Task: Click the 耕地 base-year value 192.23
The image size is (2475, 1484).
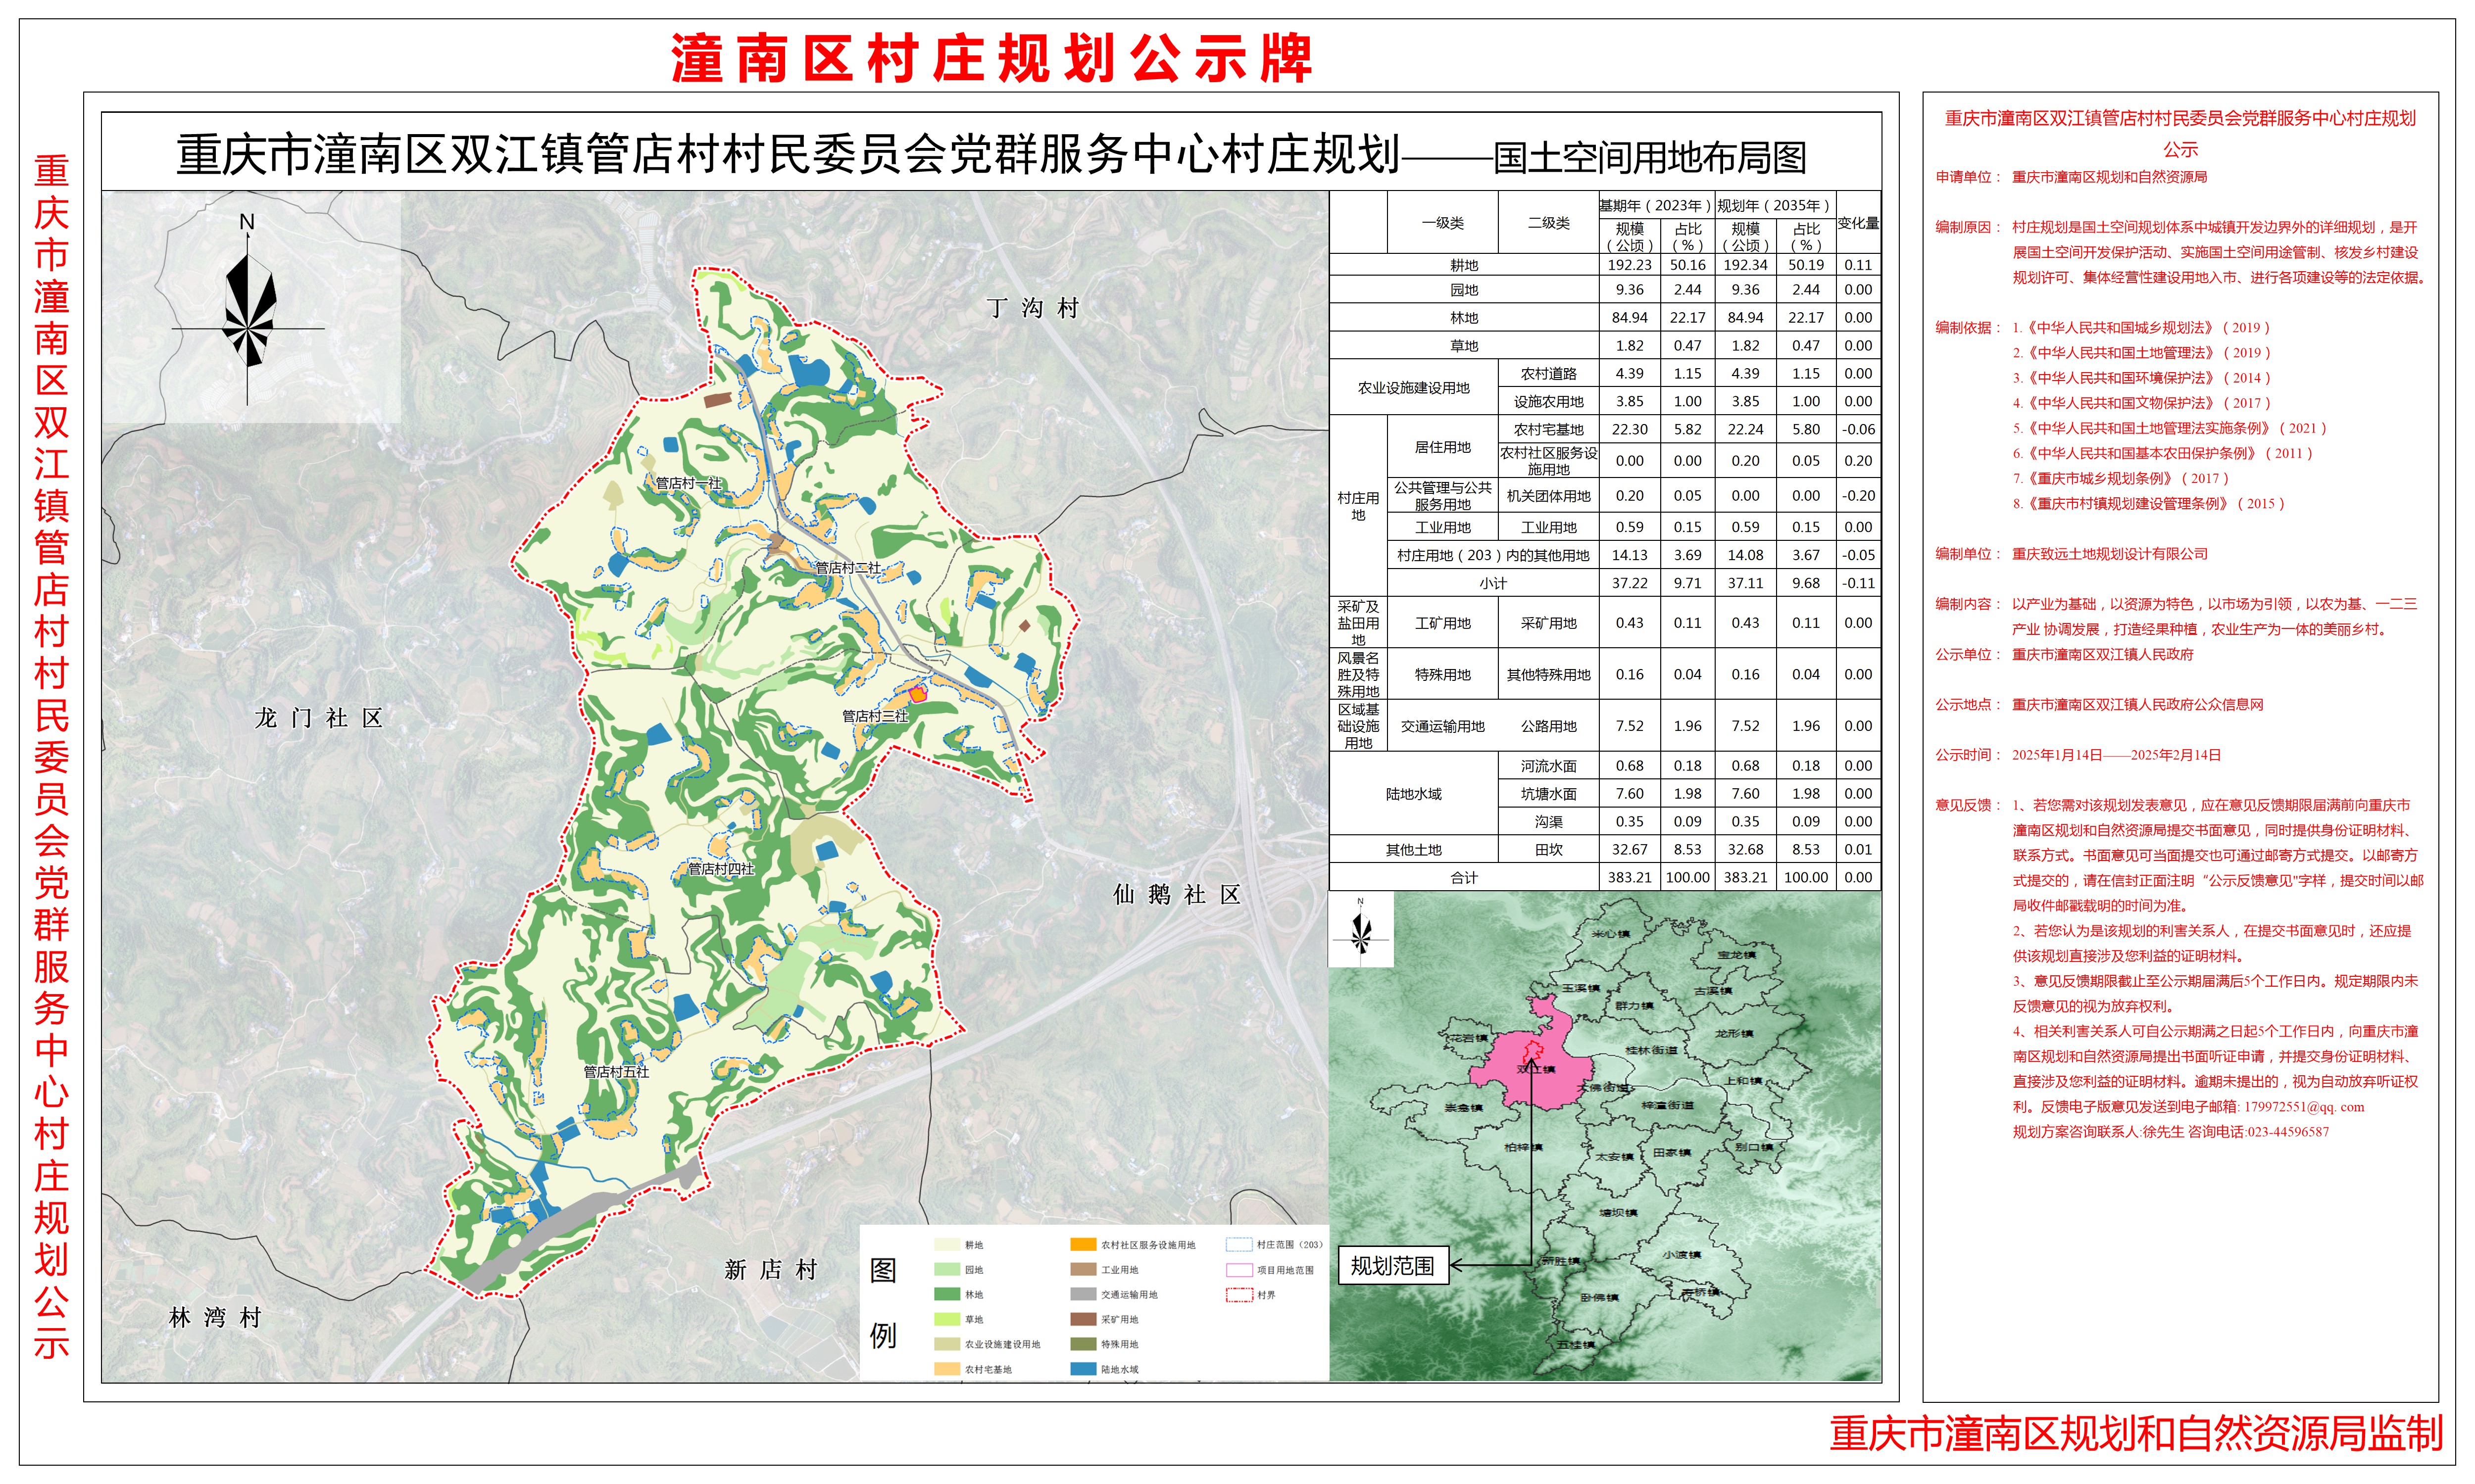Action: [1630, 265]
